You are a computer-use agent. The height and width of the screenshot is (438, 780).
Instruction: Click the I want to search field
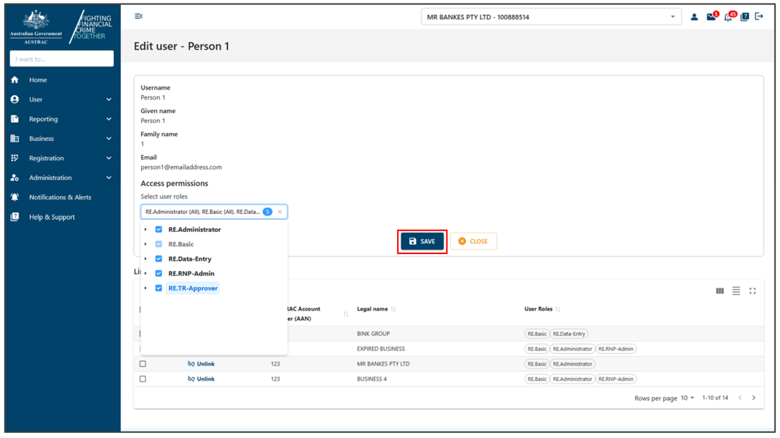coord(61,58)
